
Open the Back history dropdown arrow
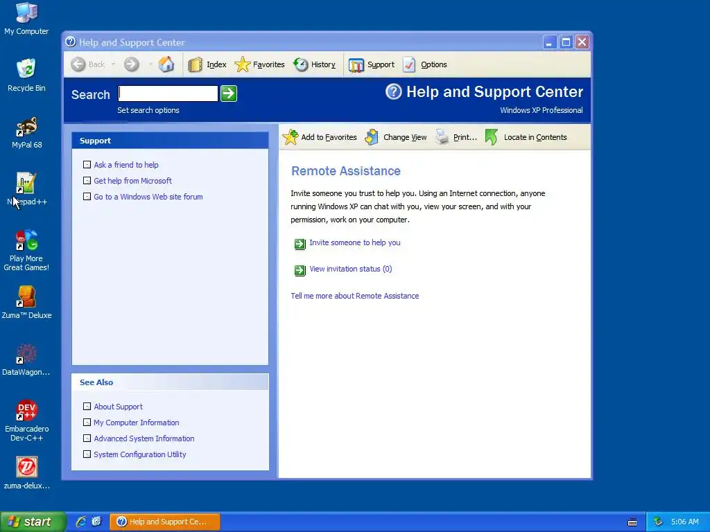point(113,64)
